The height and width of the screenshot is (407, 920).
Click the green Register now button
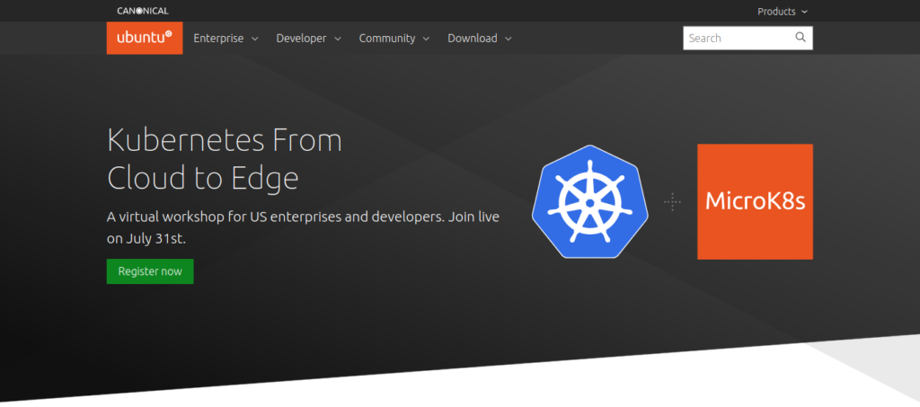(x=150, y=271)
